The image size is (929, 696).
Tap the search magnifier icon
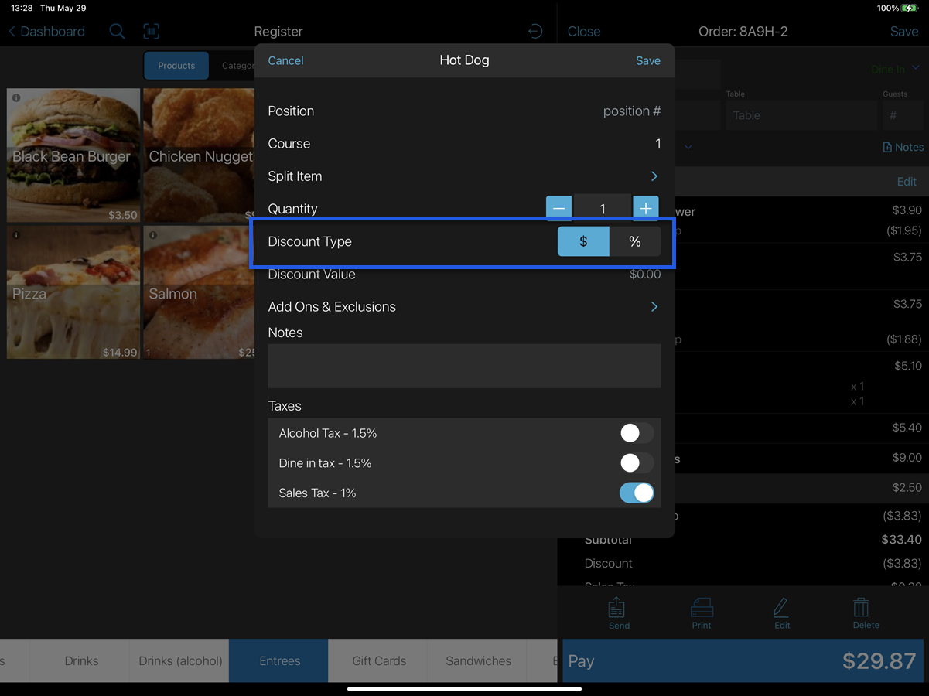pyautogui.click(x=117, y=32)
